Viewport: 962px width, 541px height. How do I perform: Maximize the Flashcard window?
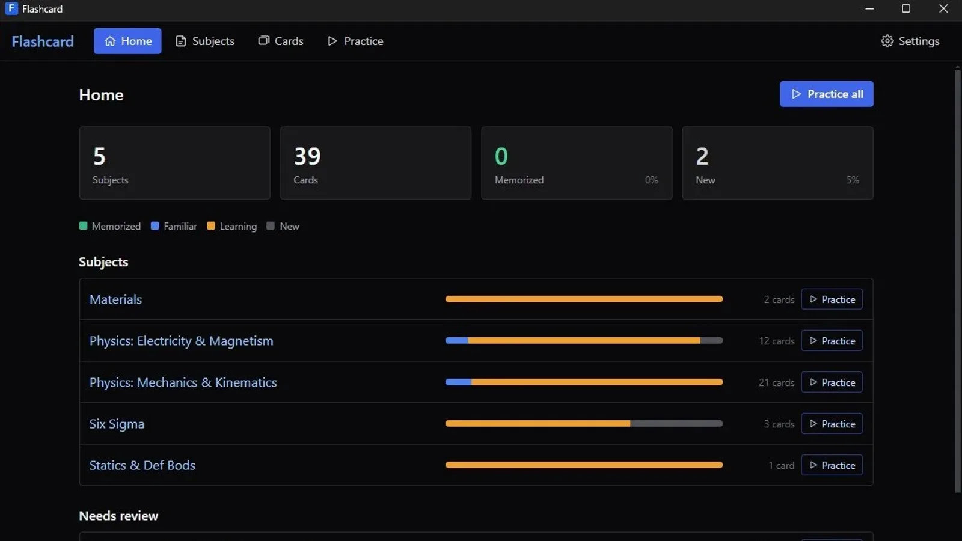coord(906,8)
